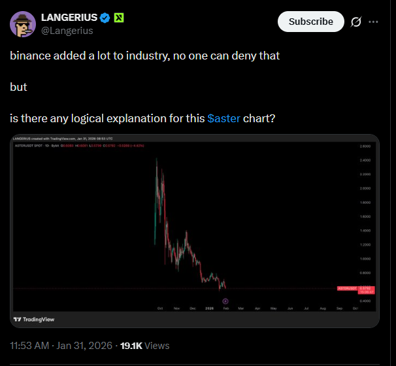Click the Grok icon next to Subscribe

(x=356, y=22)
